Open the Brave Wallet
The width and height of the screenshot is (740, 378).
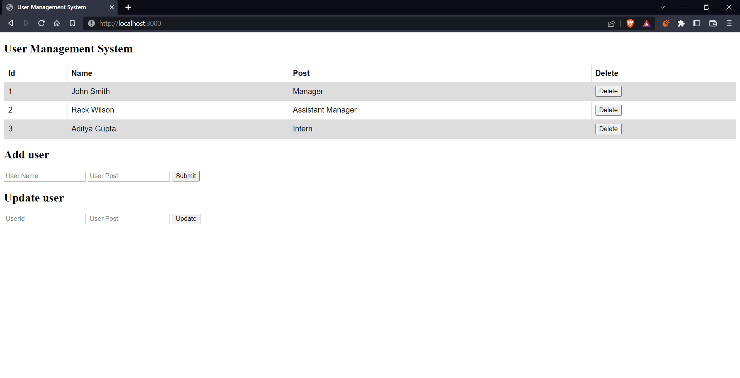tap(713, 23)
